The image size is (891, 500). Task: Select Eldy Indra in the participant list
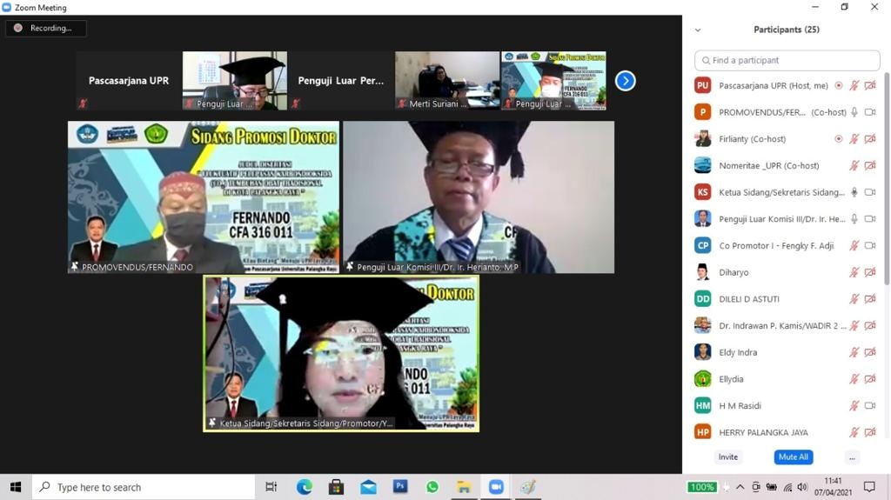pos(738,352)
